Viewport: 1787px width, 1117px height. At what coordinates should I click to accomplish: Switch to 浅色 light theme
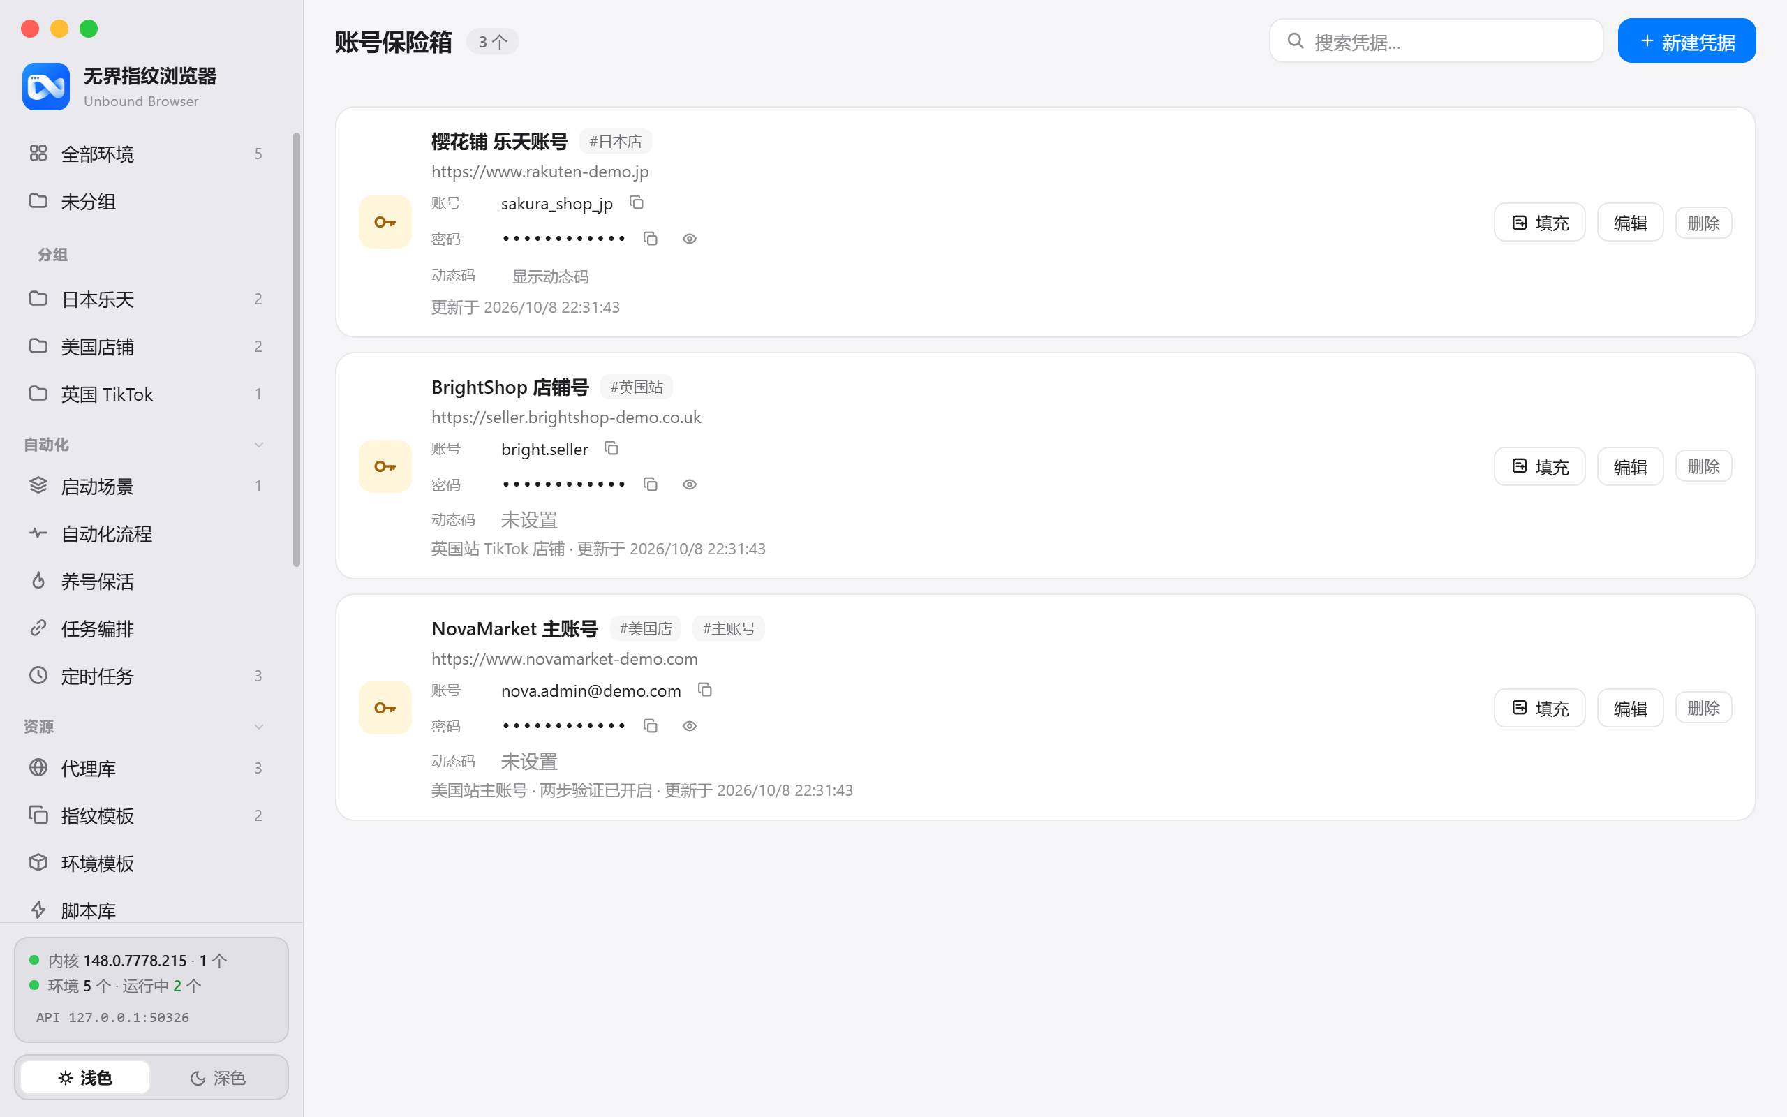click(85, 1078)
